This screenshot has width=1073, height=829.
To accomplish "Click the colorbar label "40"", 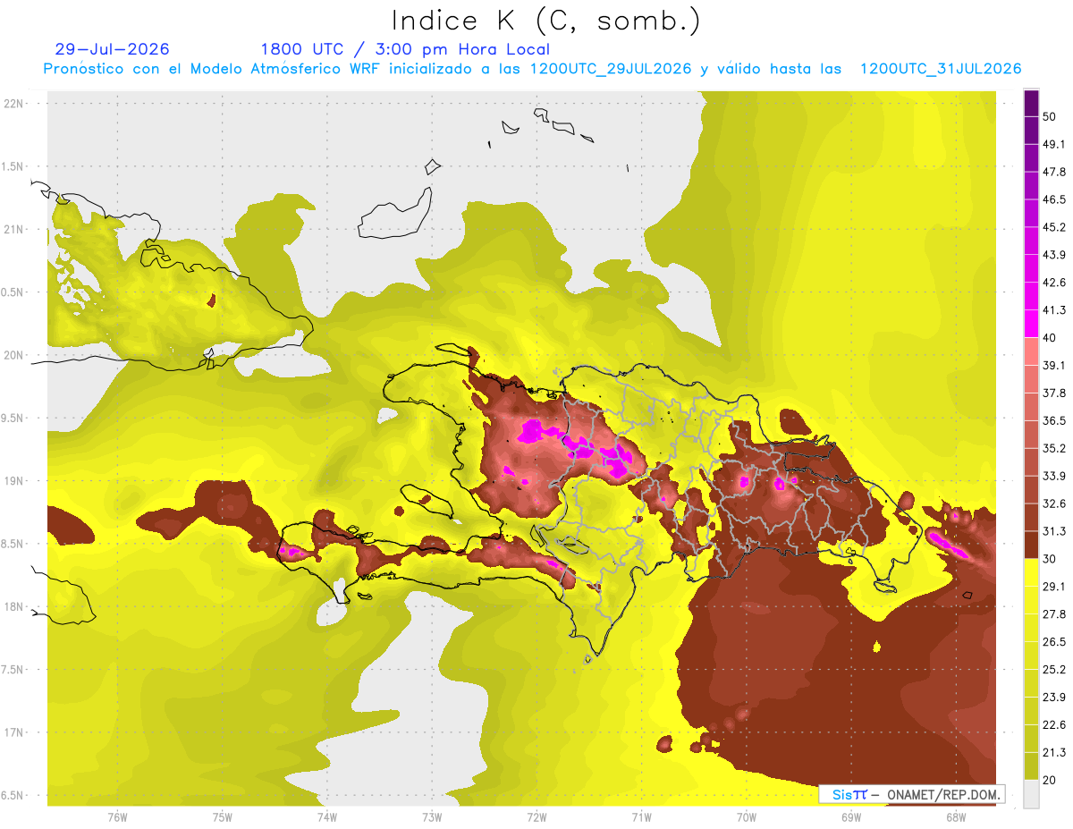I will 1052,338.
